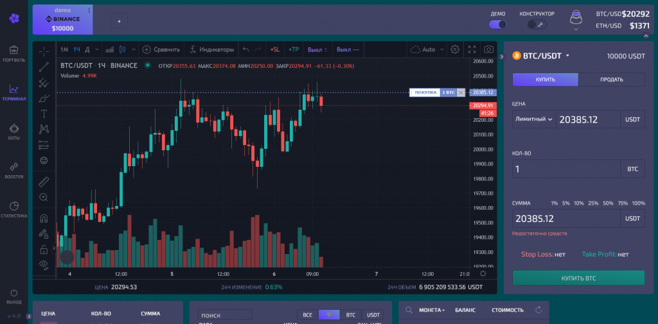Toggle the КОНСТРУКТОР switch
658x324 pixels.
point(537,24)
